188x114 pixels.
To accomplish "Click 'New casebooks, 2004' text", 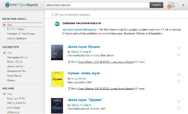I will coord(80,82).
